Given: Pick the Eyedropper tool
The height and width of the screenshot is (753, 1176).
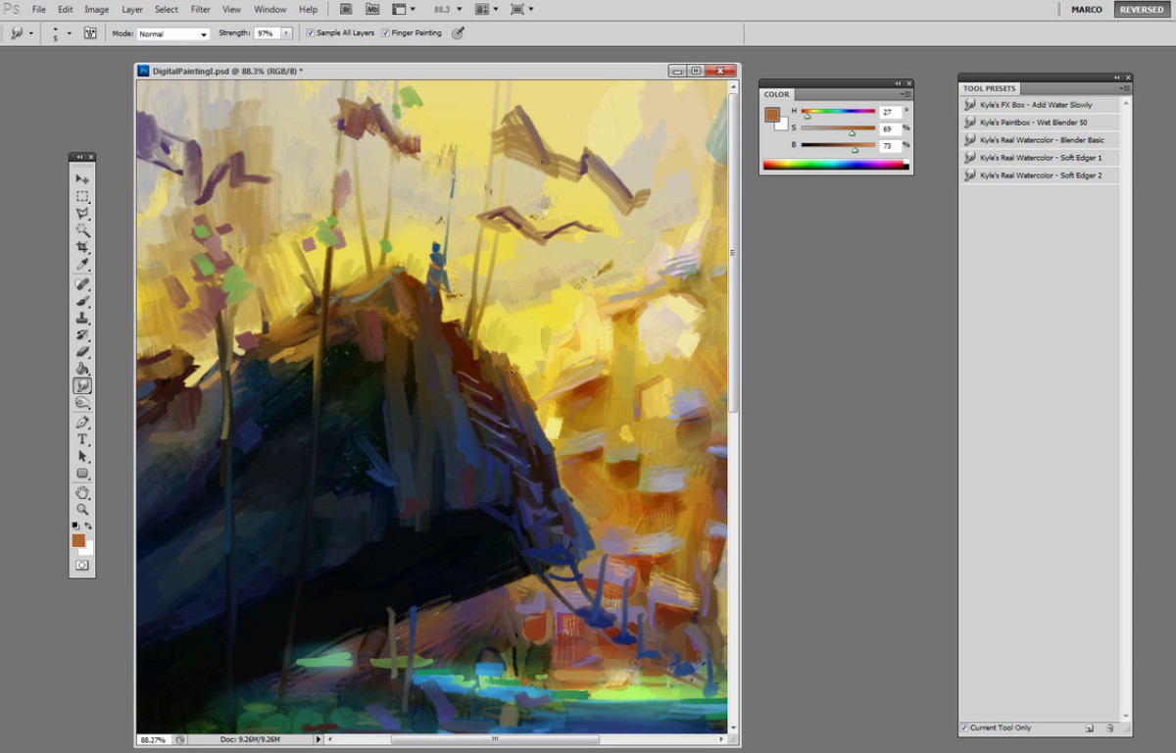Looking at the screenshot, I should [x=82, y=265].
